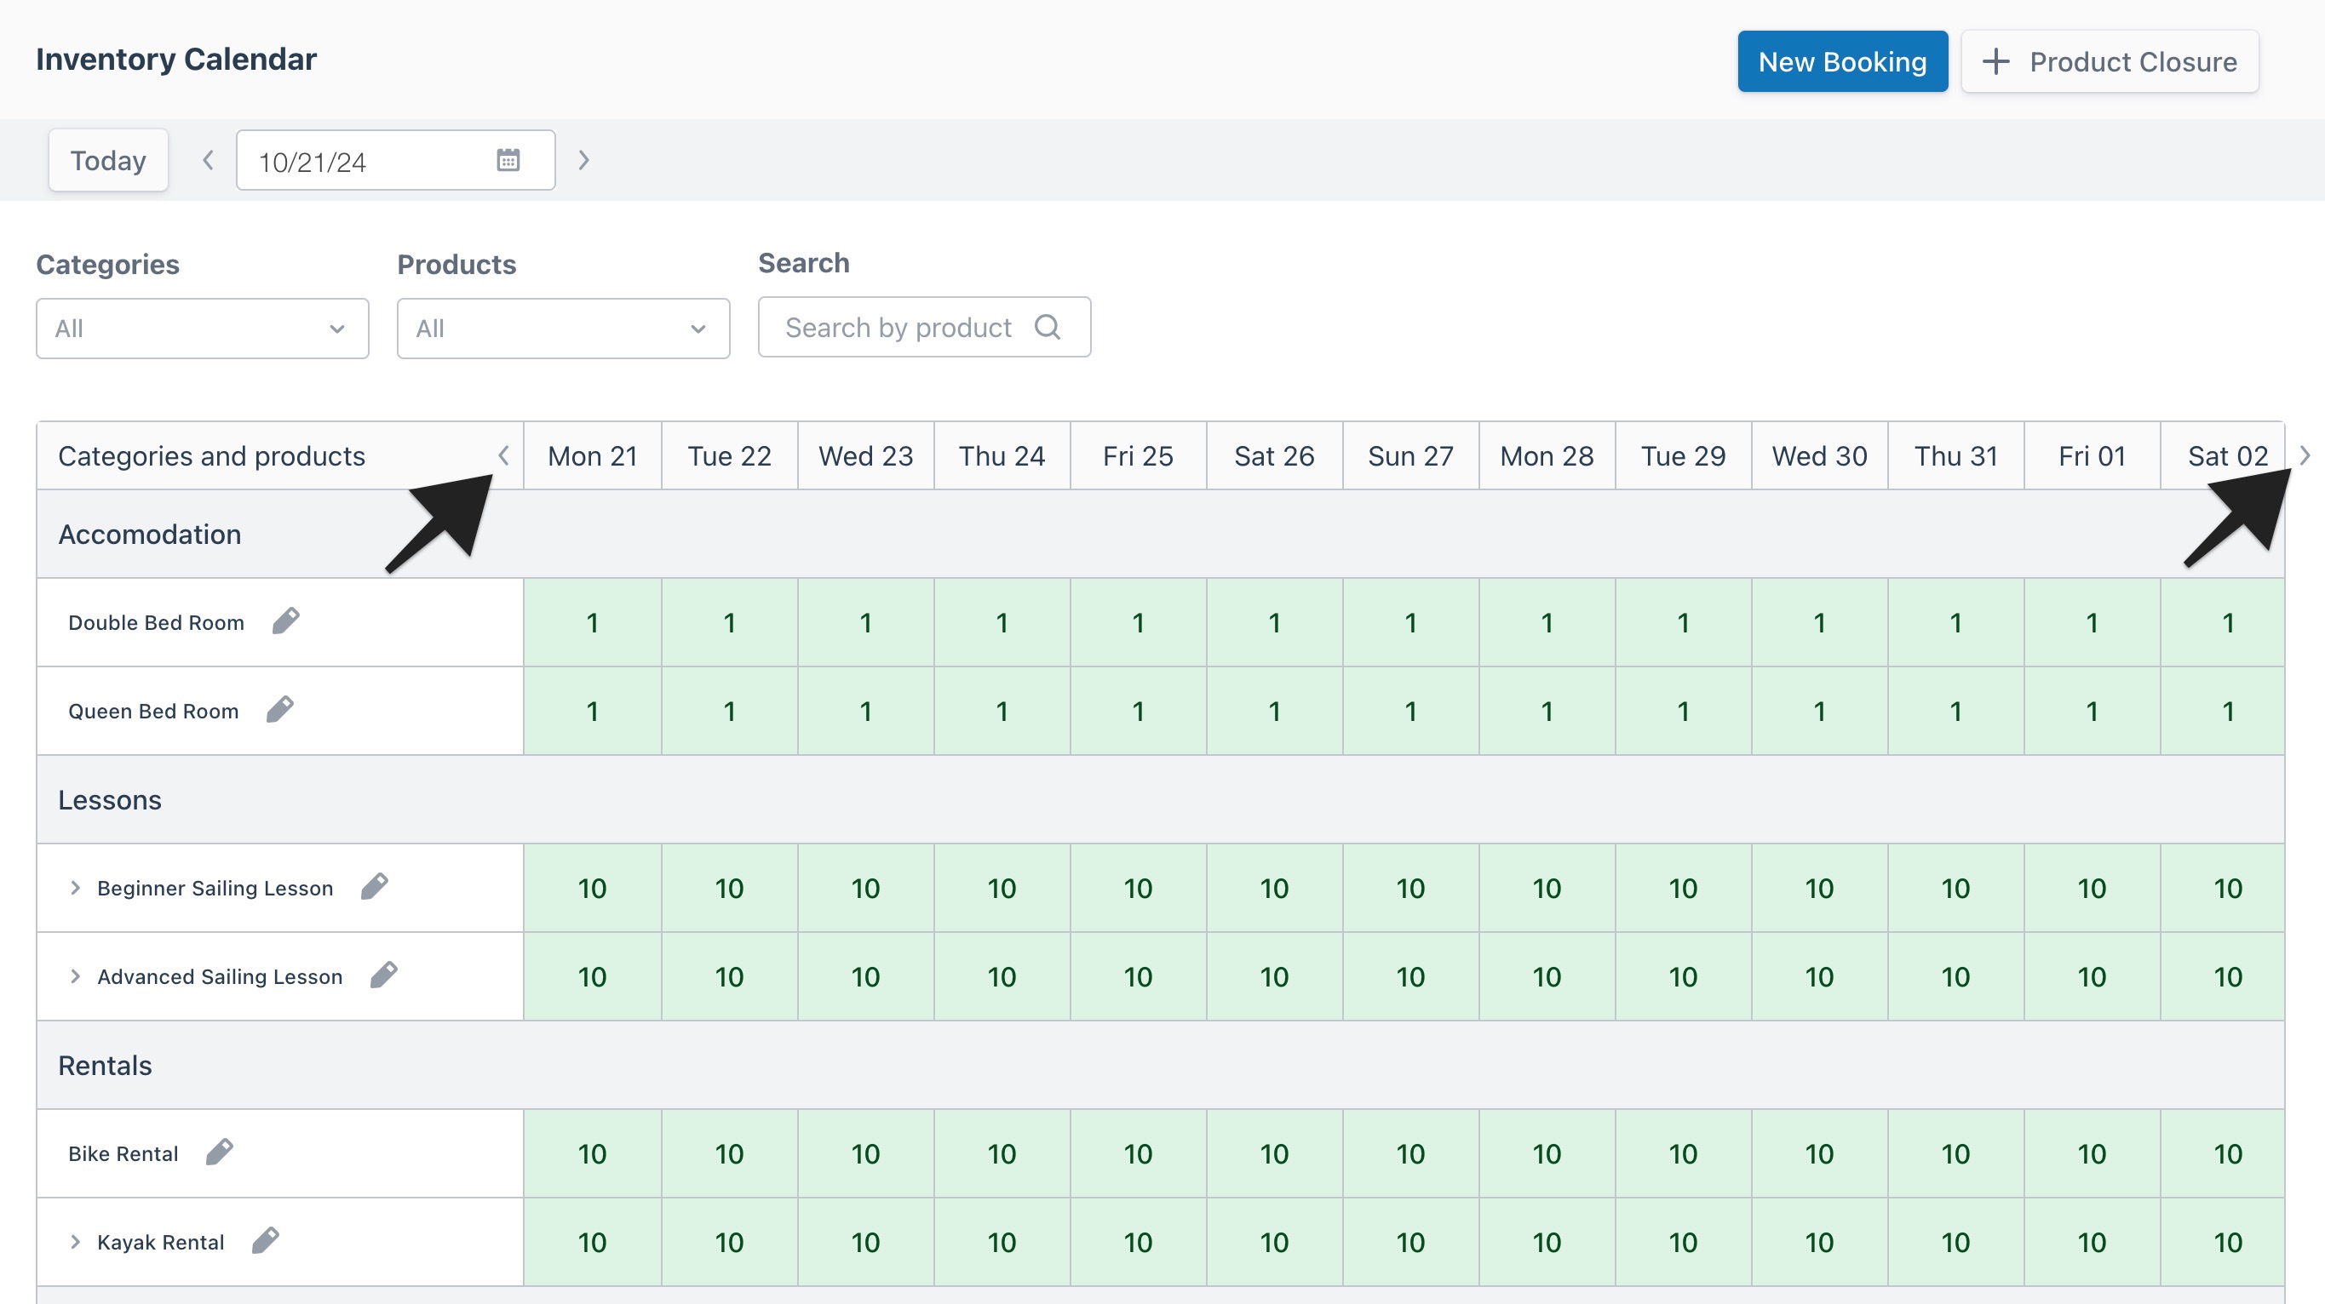This screenshot has width=2325, height=1304.
Task: Select the Wed 23 column header
Action: pos(865,455)
